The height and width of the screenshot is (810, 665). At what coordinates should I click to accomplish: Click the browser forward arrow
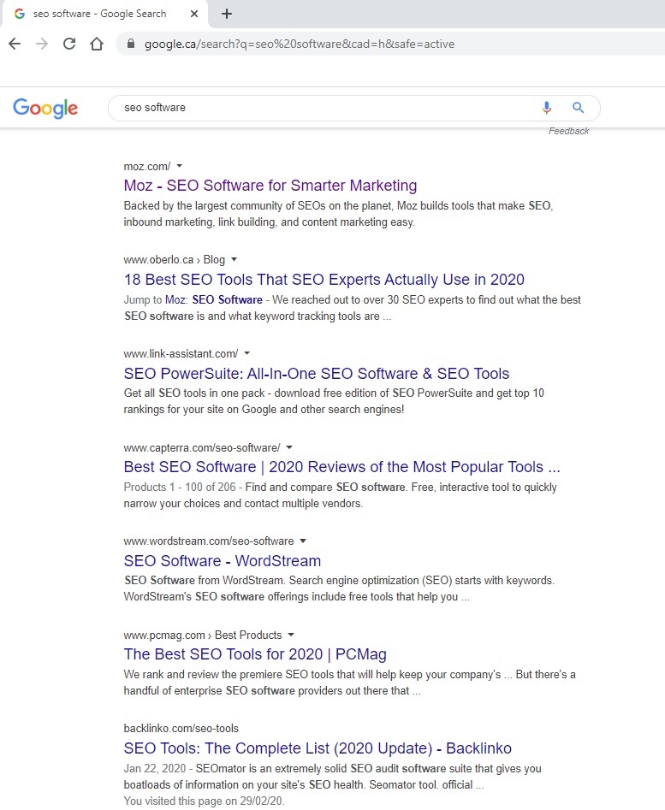point(42,44)
